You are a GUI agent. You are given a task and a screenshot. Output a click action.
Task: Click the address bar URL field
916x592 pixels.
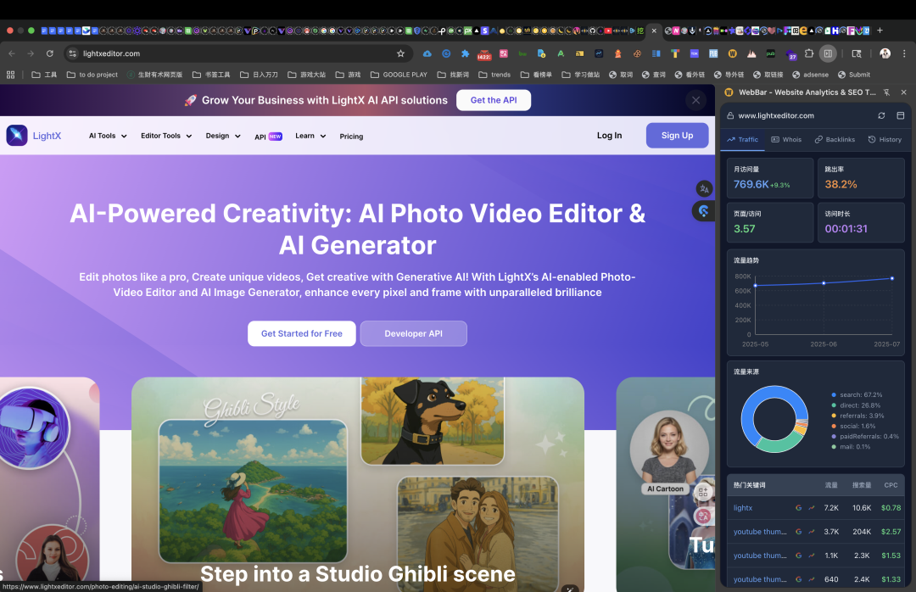point(234,53)
